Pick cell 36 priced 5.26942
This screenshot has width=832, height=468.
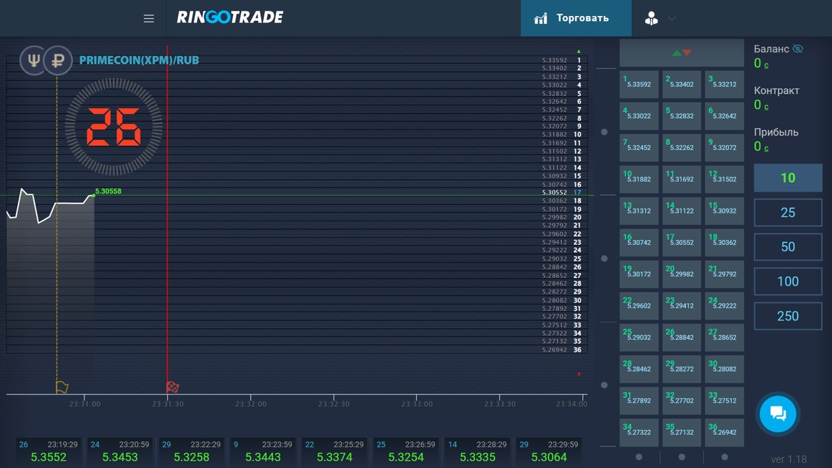coord(724,432)
